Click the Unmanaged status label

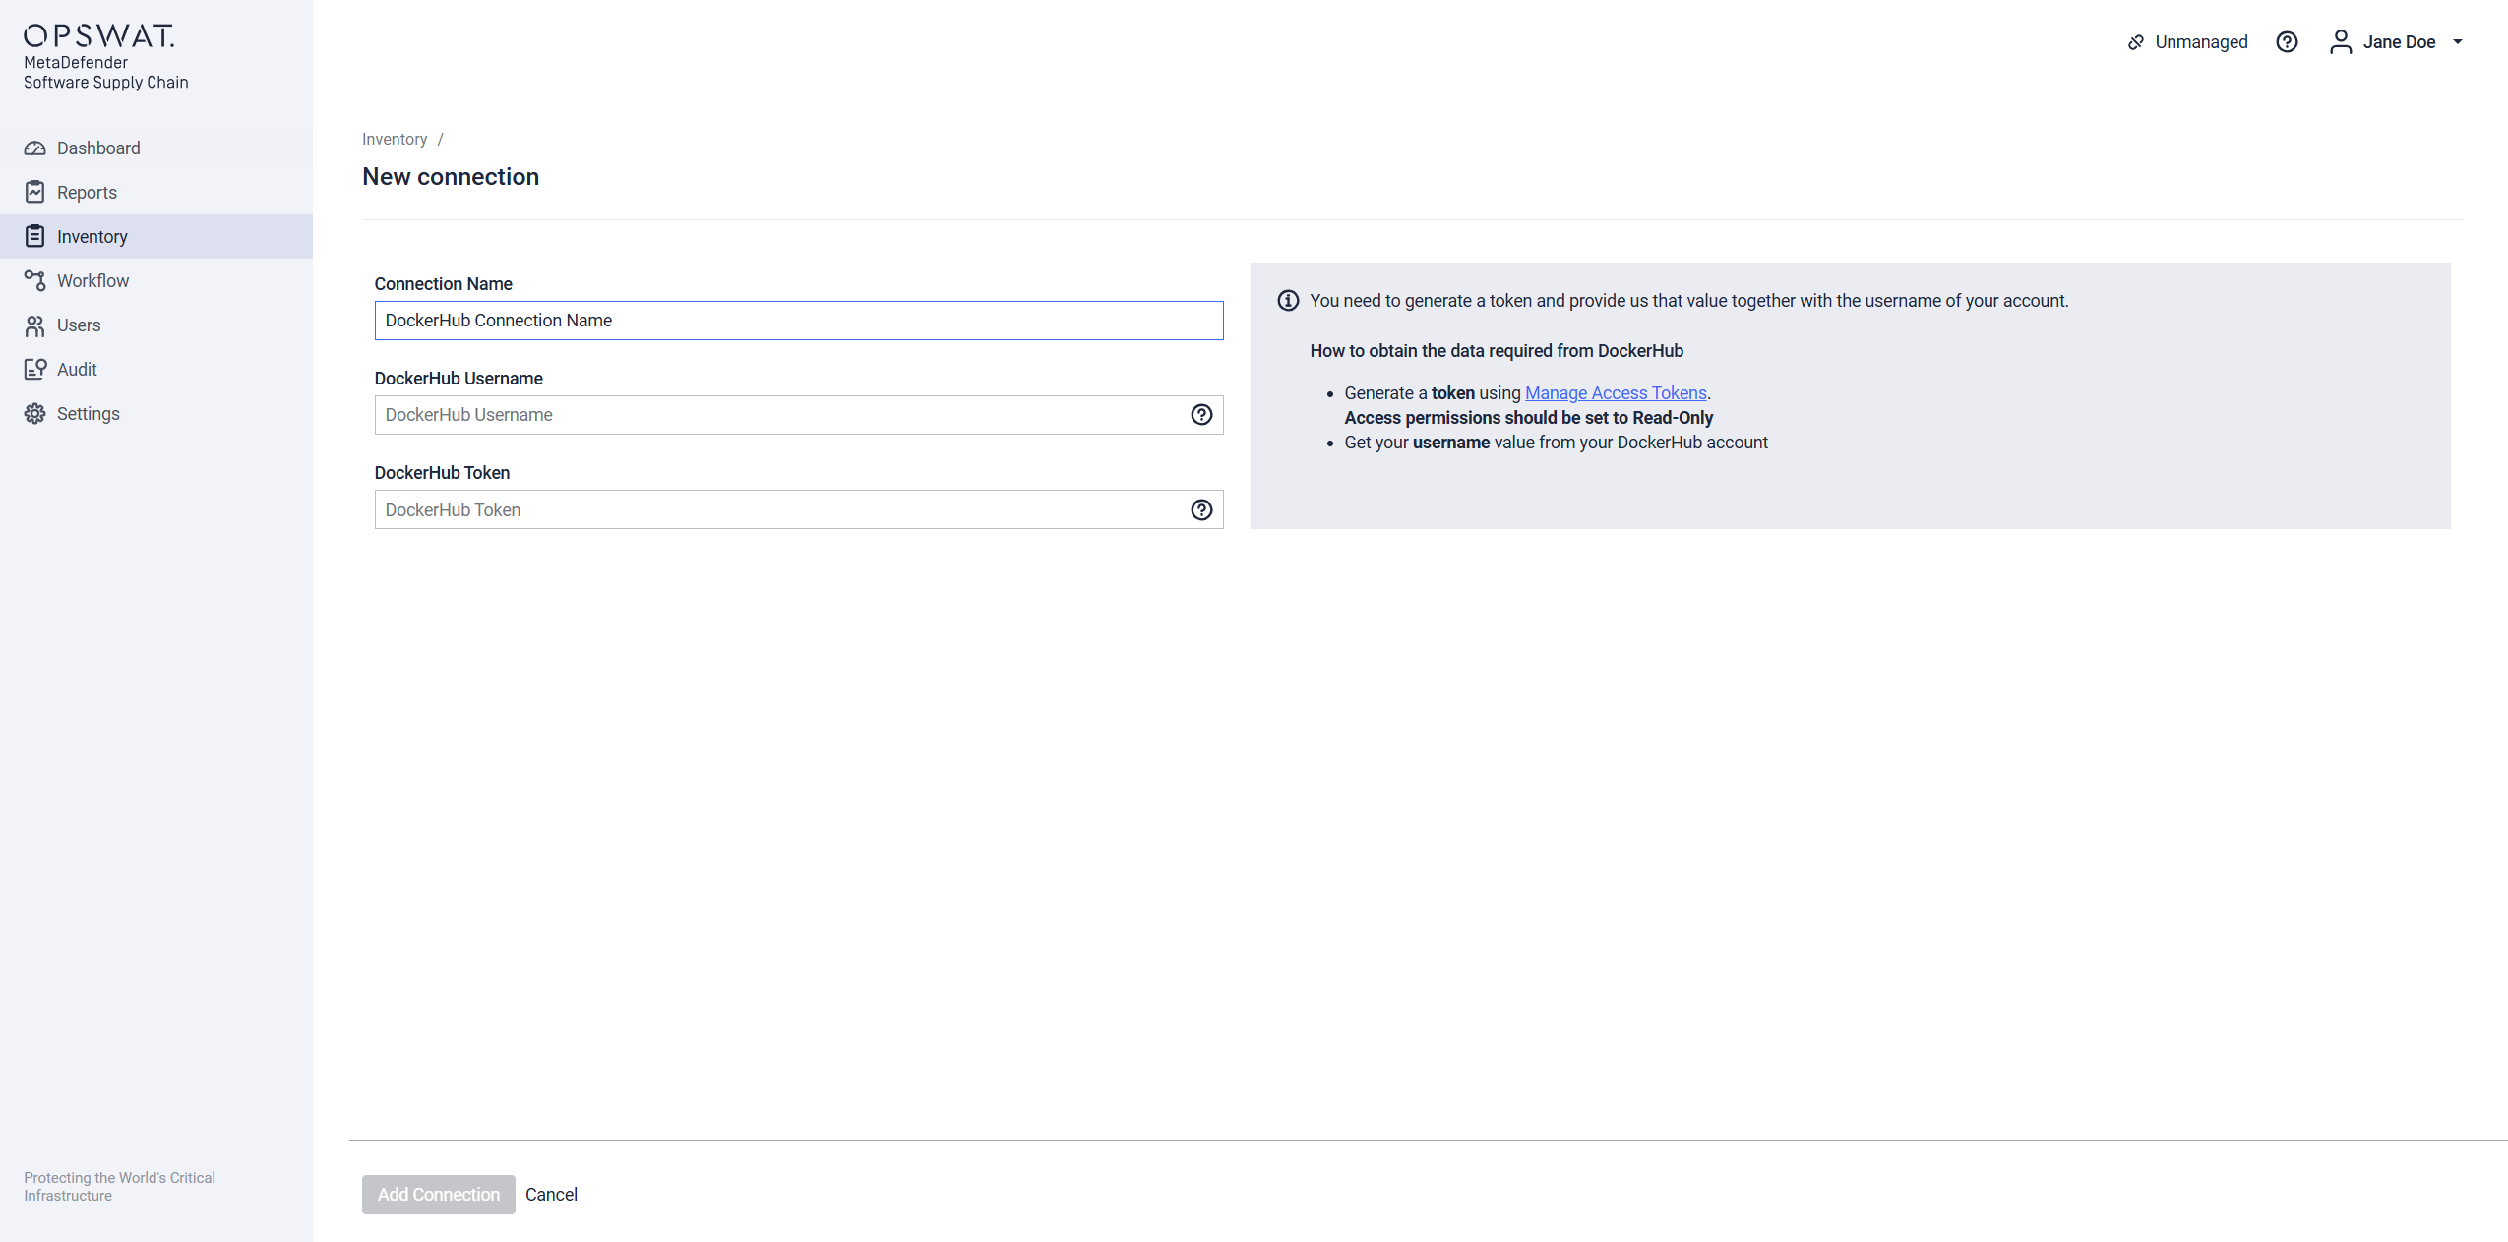click(x=2201, y=42)
